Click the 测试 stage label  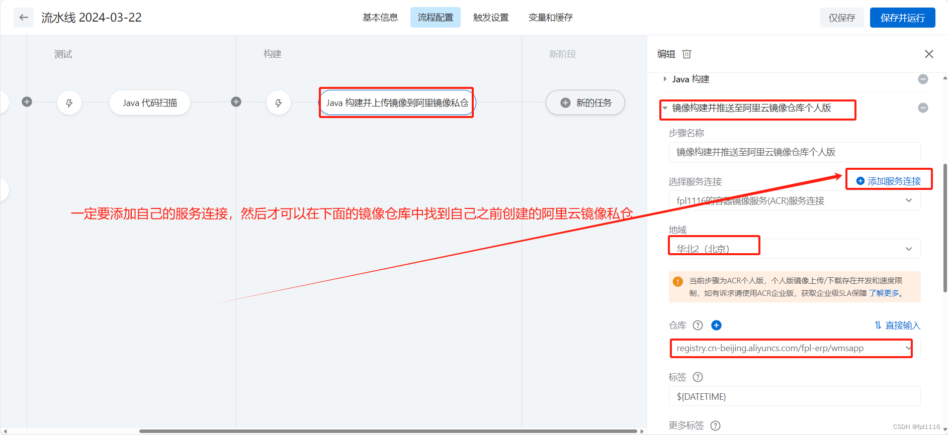pos(63,54)
